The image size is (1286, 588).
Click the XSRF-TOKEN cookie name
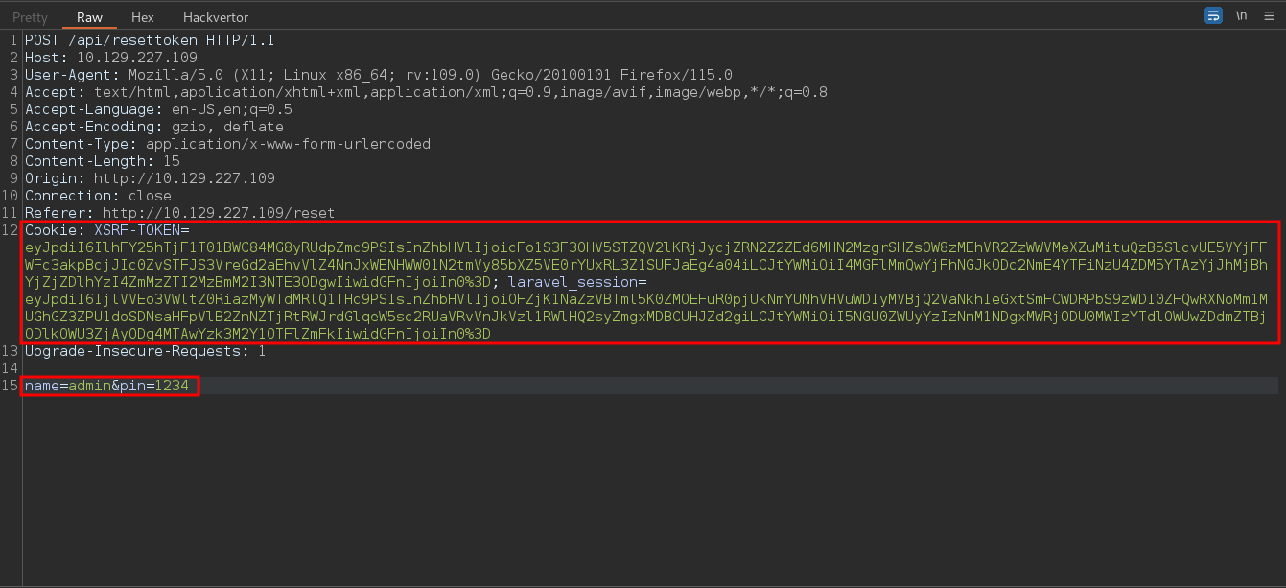137,230
